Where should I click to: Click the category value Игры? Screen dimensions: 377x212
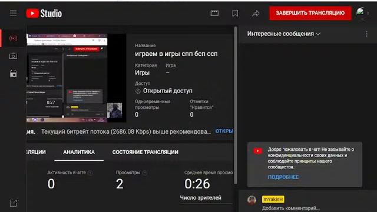pos(142,72)
